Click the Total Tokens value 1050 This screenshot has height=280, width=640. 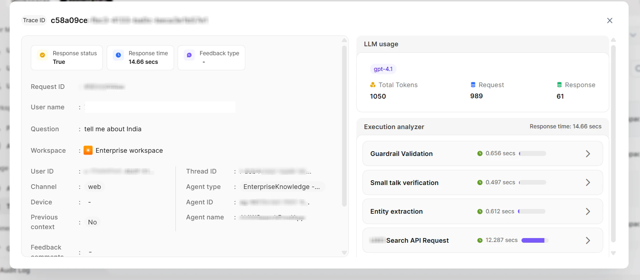tap(378, 96)
